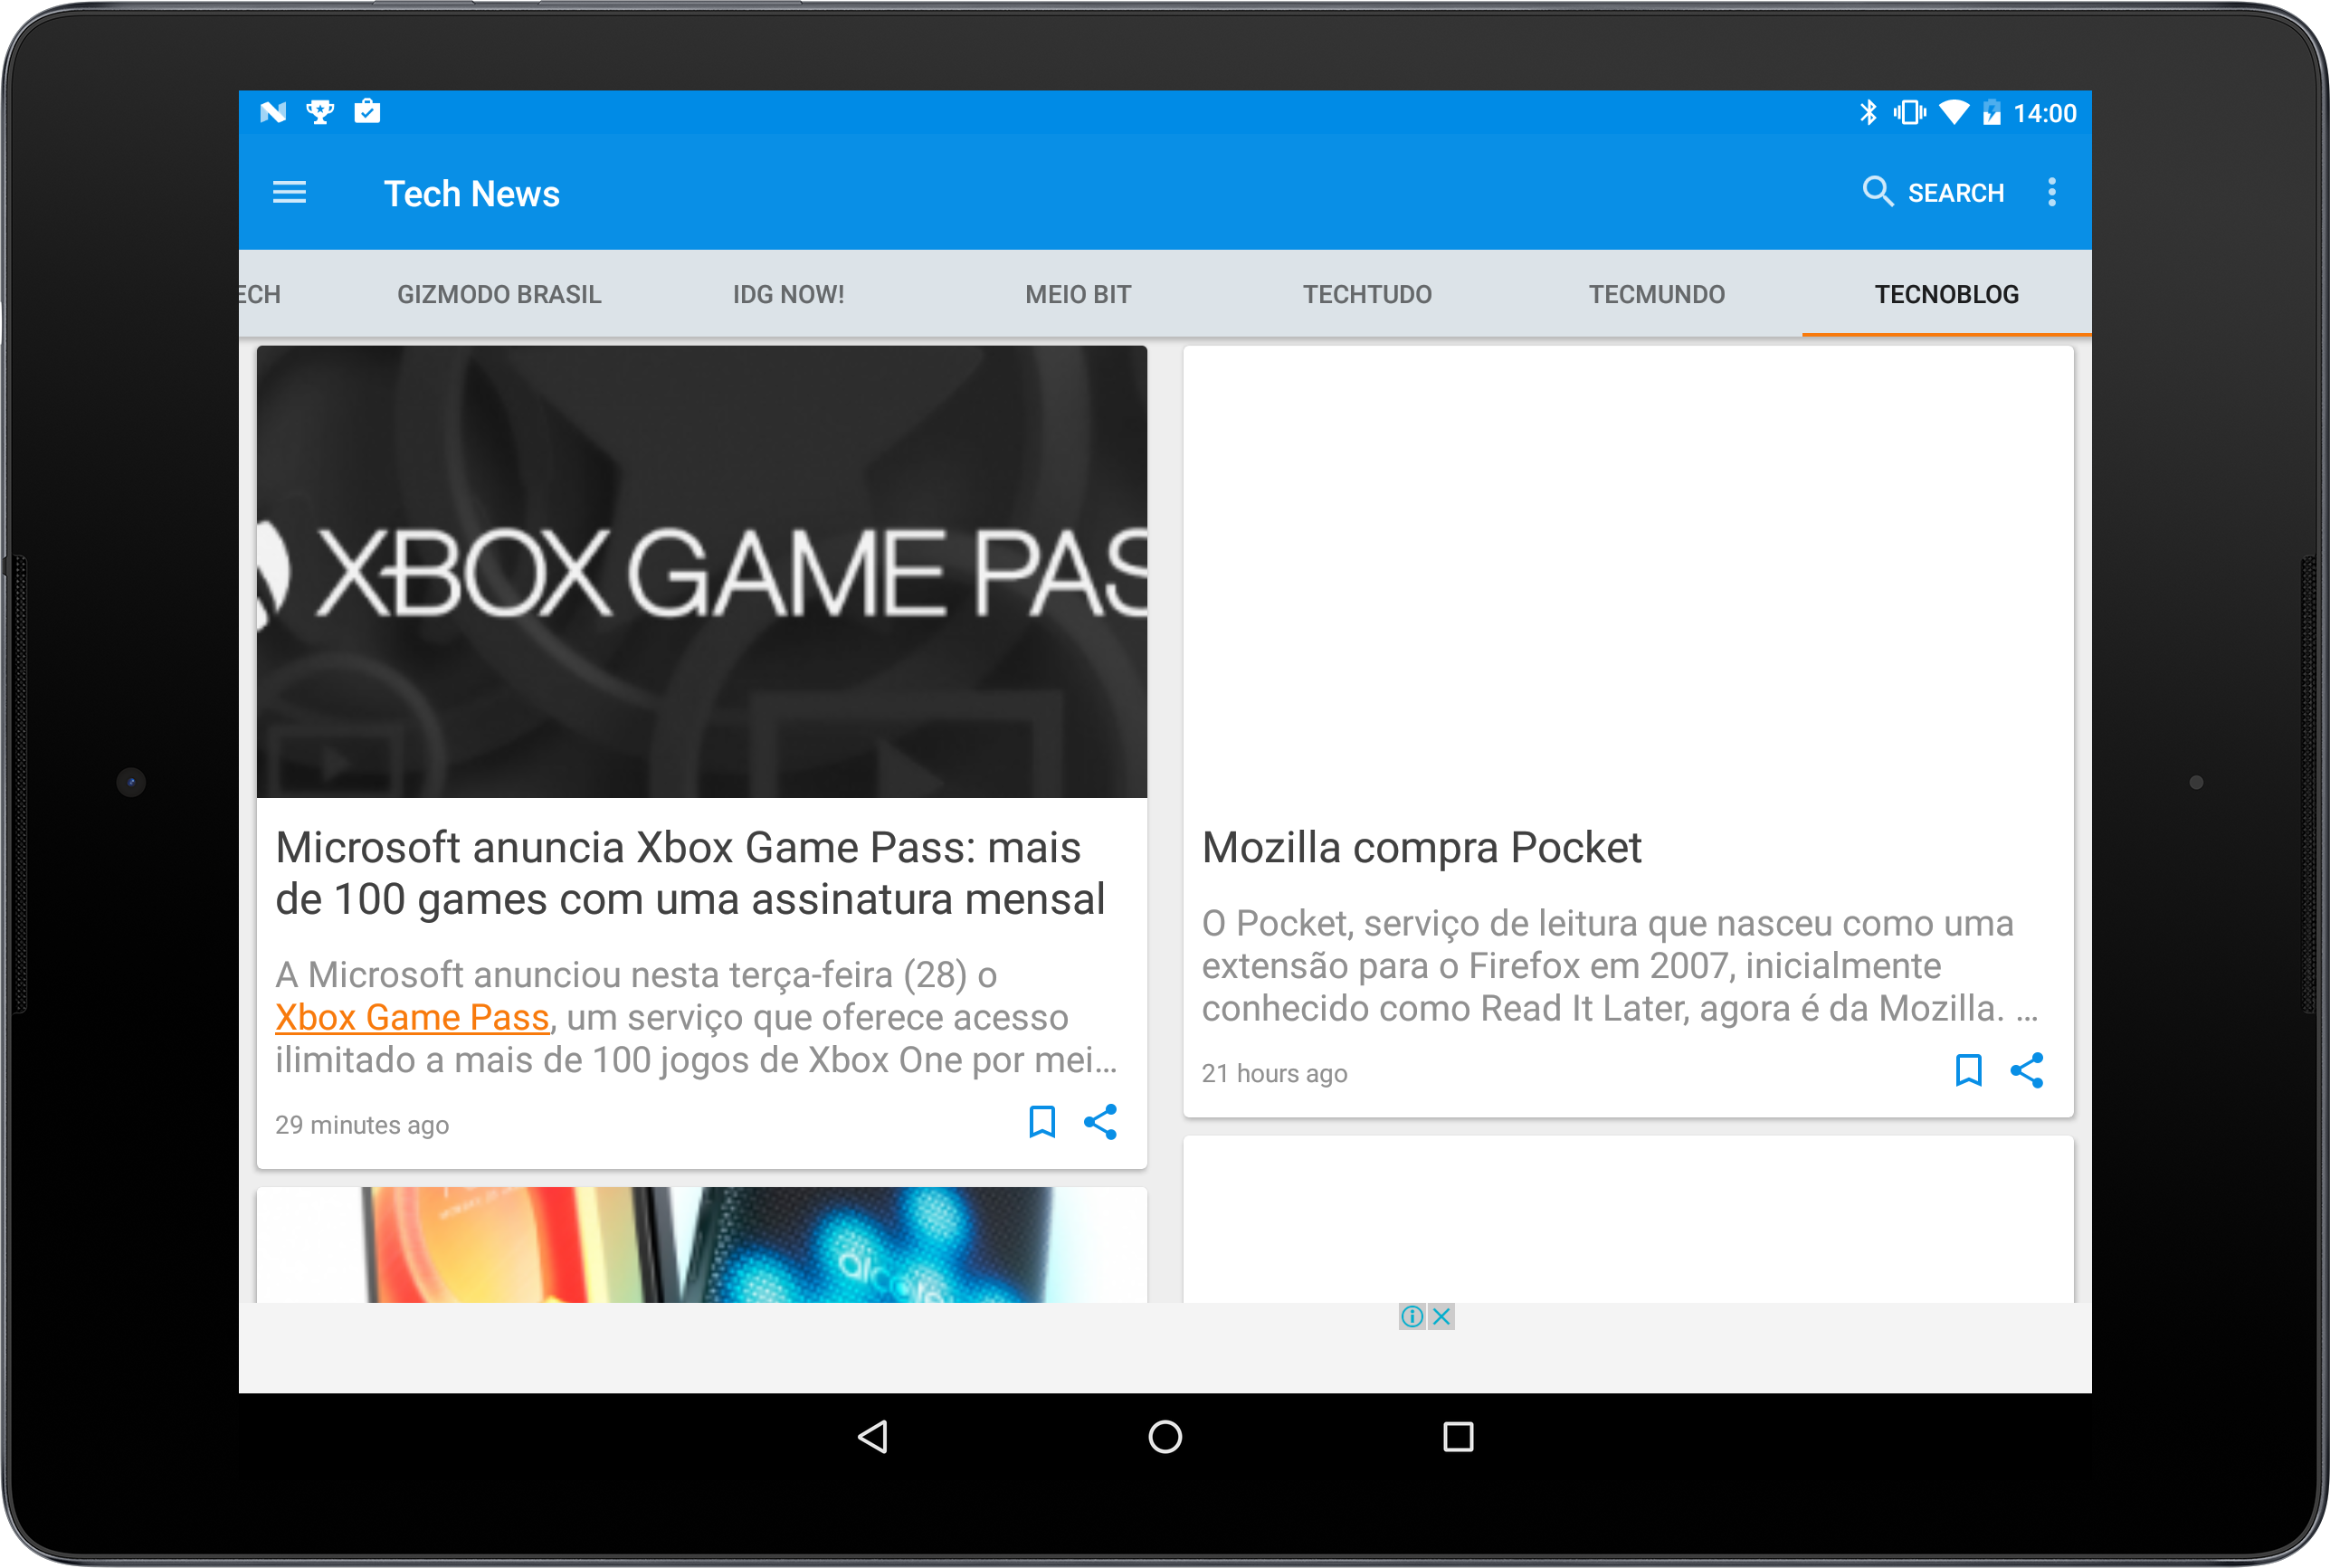This screenshot has height=1568, width=2330.
Task: Tap the Android home button
Action: tap(1165, 1437)
